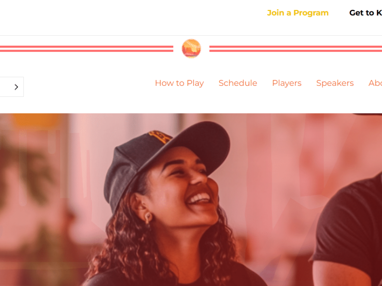Click the red double-stripe divider left of logo
Viewport: 382px width, 286px height.
coord(86,49)
